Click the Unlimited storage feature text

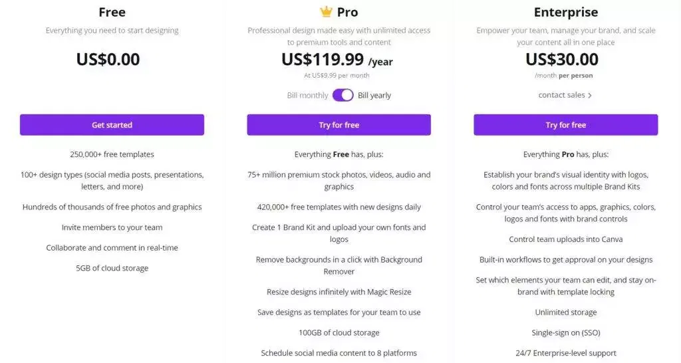pyautogui.click(x=565, y=312)
